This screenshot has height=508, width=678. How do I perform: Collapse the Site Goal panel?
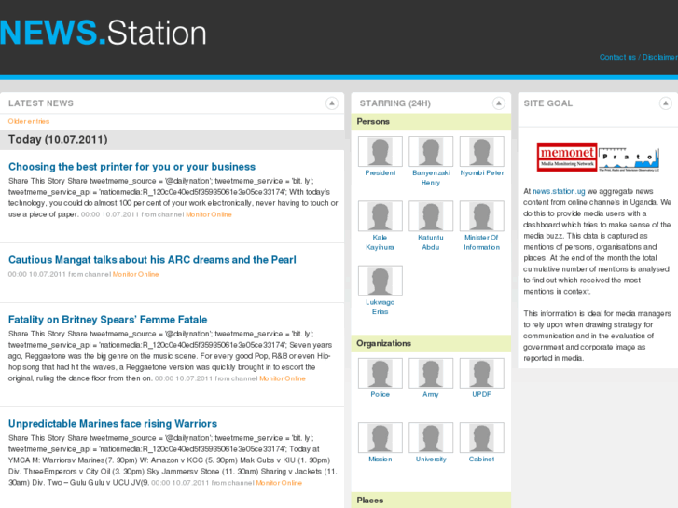[x=666, y=103]
